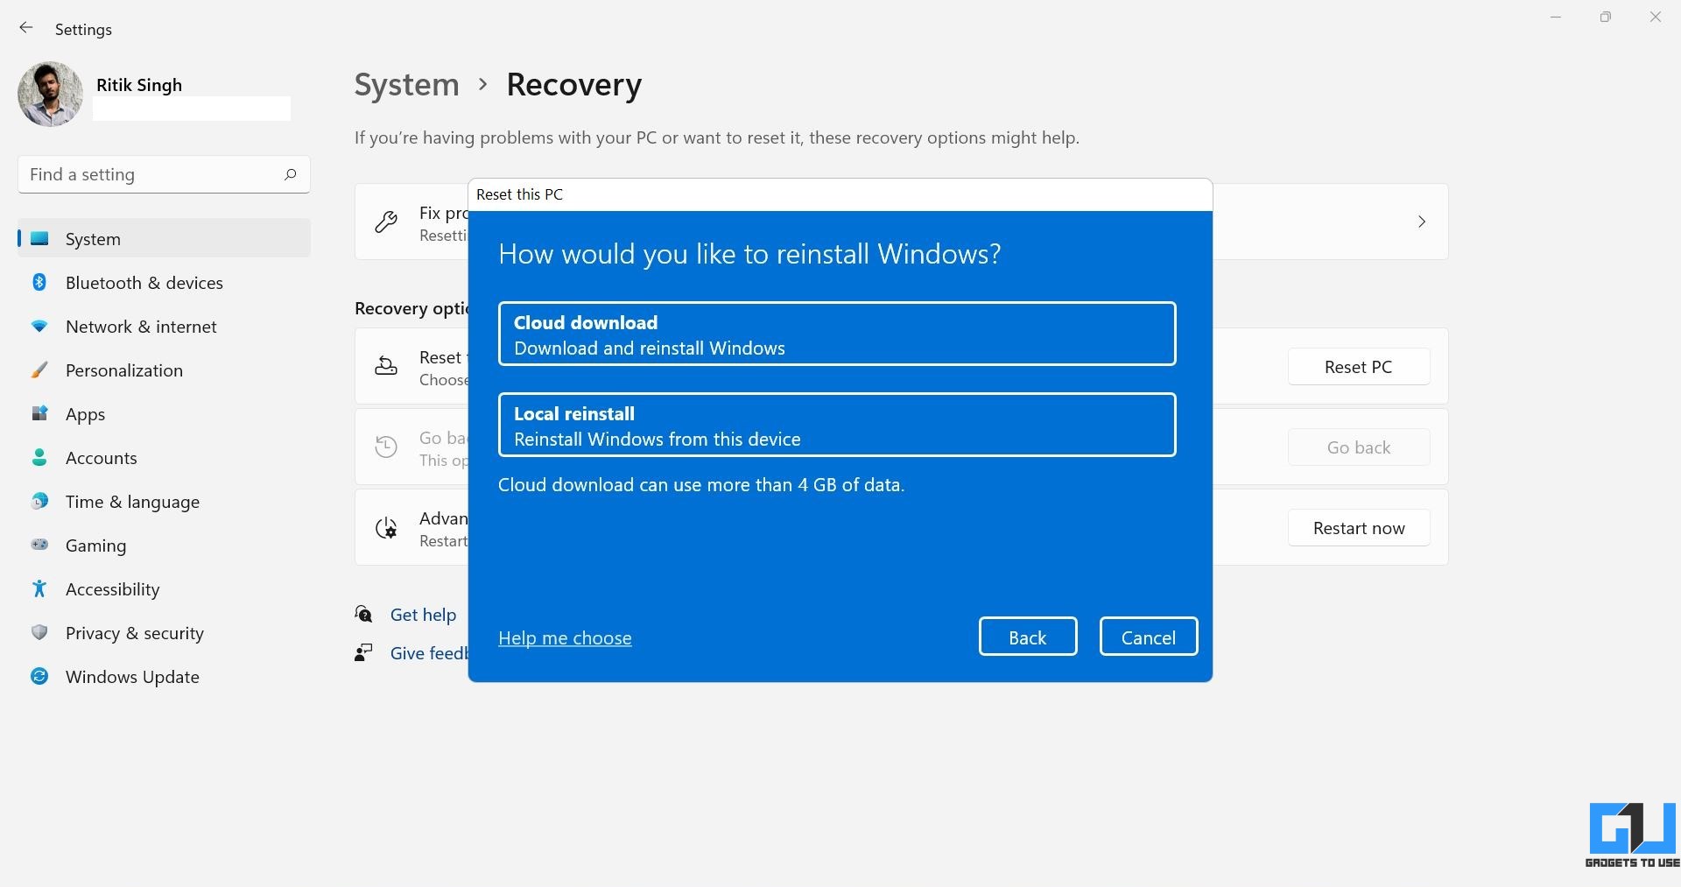Click the Go back button

tap(1359, 447)
